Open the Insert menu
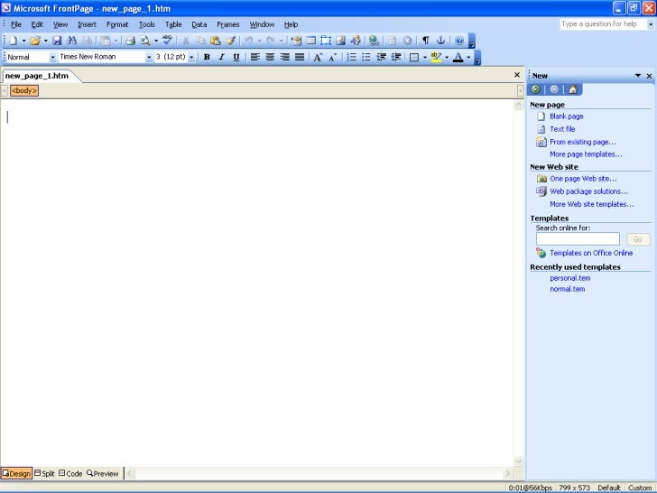Screen dimensions: 657x493 point(87,24)
